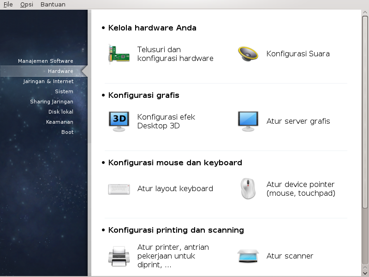Click the Konfigurasi grafis heading

(x=143, y=95)
